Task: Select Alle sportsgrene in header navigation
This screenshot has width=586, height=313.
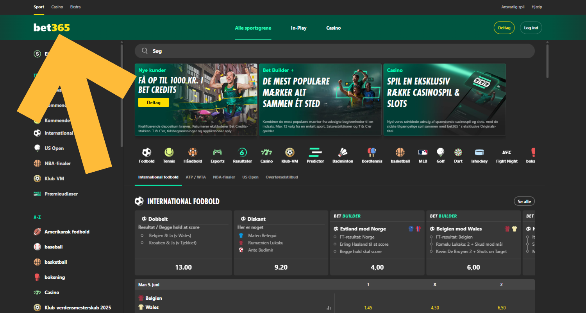Action: point(253,28)
